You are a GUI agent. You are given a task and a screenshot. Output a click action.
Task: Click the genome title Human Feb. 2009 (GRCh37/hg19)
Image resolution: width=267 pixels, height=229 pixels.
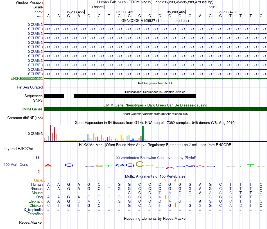(x=125, y=2)
